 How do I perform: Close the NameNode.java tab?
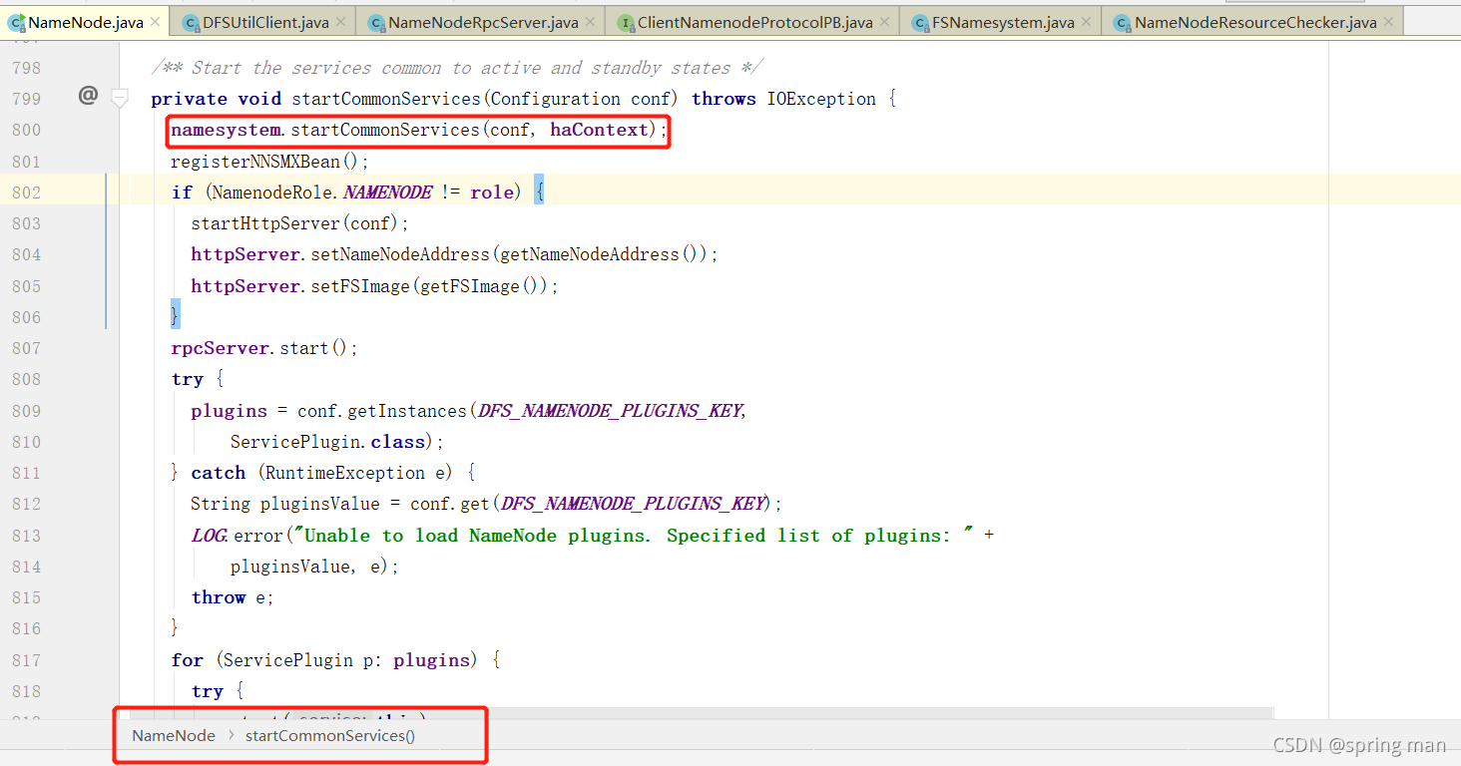[155, 22]
